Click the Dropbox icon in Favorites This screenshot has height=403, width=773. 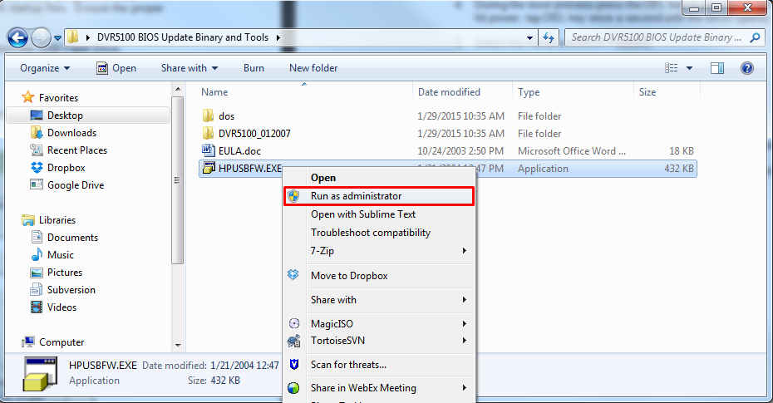click(37, 168)
